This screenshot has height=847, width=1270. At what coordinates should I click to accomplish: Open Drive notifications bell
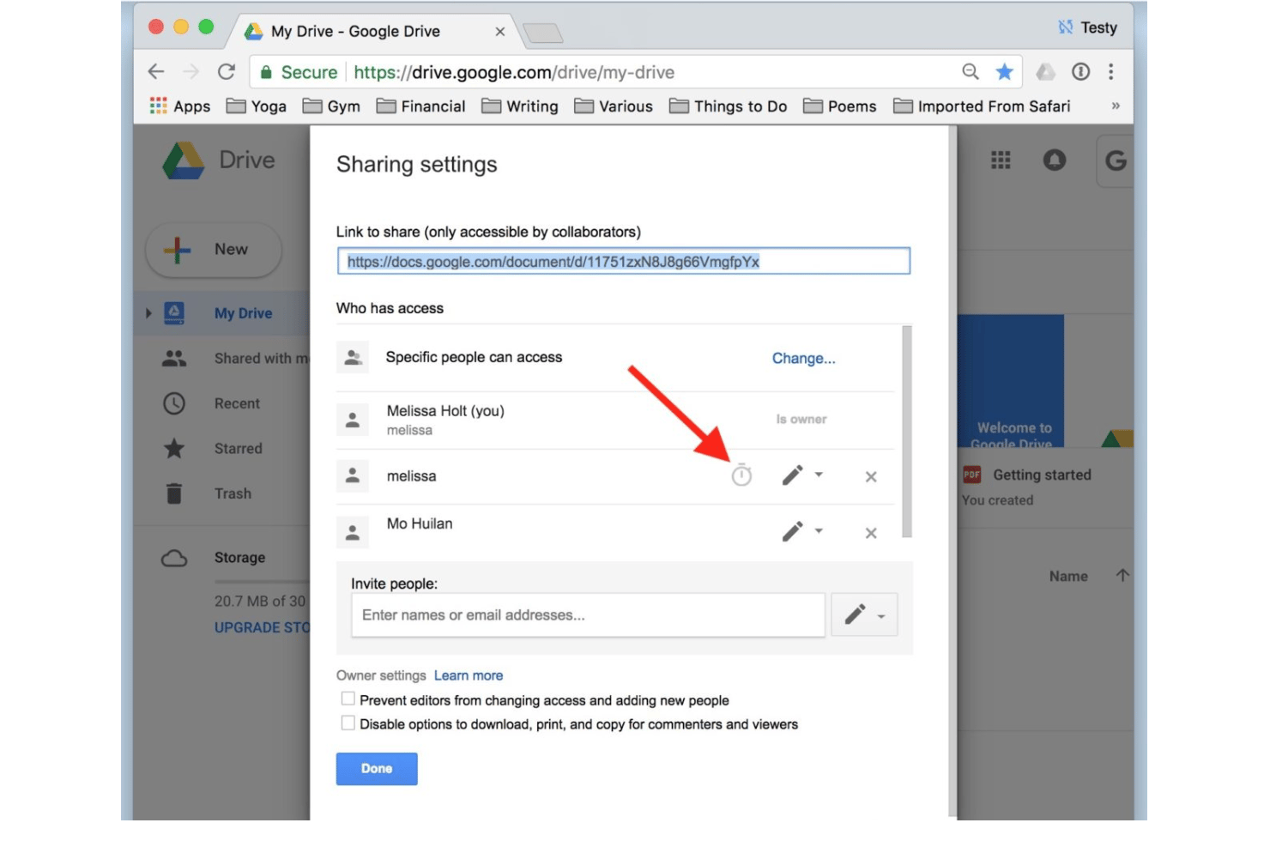[1055, 160]
